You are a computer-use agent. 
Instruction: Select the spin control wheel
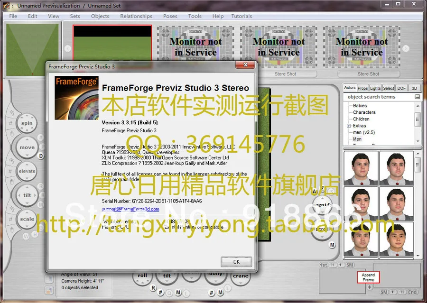[27, 123]
